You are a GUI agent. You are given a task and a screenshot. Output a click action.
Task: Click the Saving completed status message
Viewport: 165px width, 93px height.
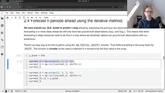click(72, 91)
